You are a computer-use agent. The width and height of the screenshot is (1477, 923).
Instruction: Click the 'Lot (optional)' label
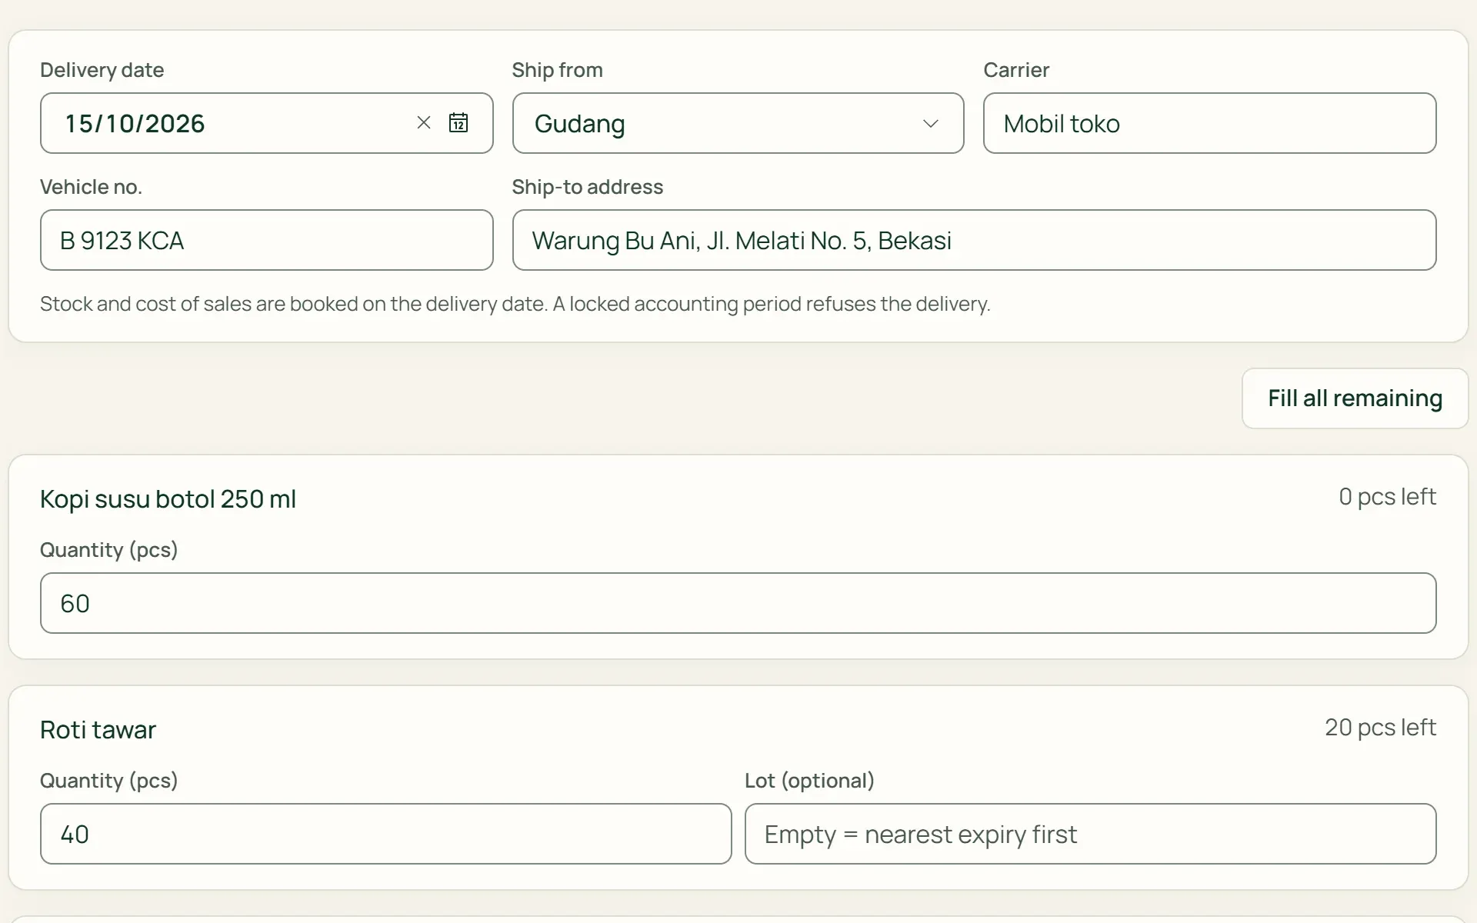point(809,781)
